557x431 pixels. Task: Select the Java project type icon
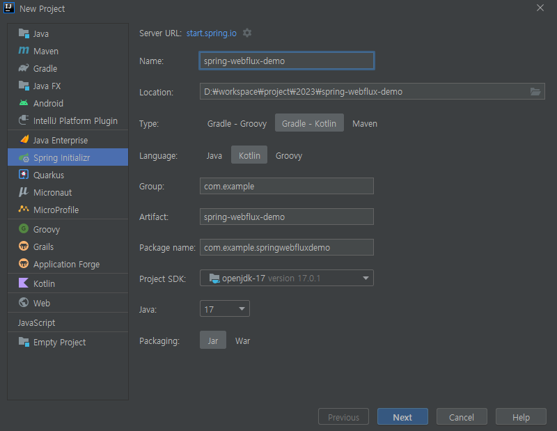(x=24, y=33)
